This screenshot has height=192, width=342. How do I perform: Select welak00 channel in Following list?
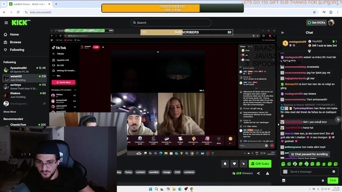[x=25, y=78]
